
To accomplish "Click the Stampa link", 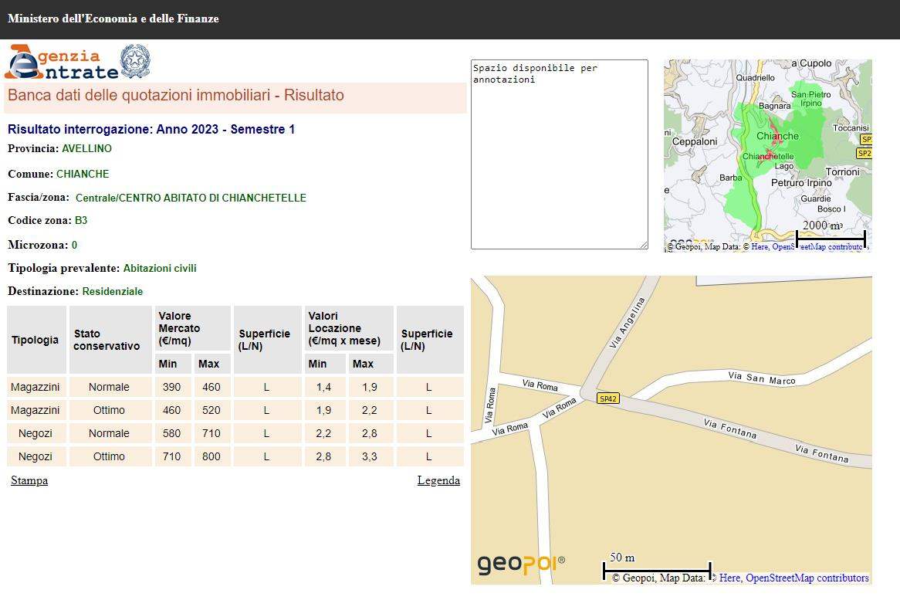I will (x=29, y=480).
